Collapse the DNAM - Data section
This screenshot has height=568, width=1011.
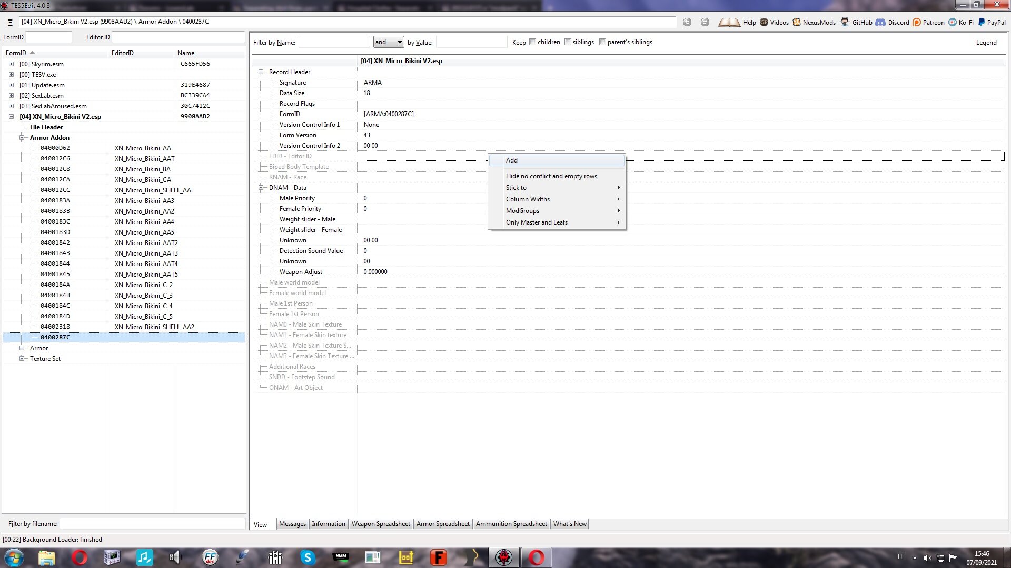click(x=261, y=188)
